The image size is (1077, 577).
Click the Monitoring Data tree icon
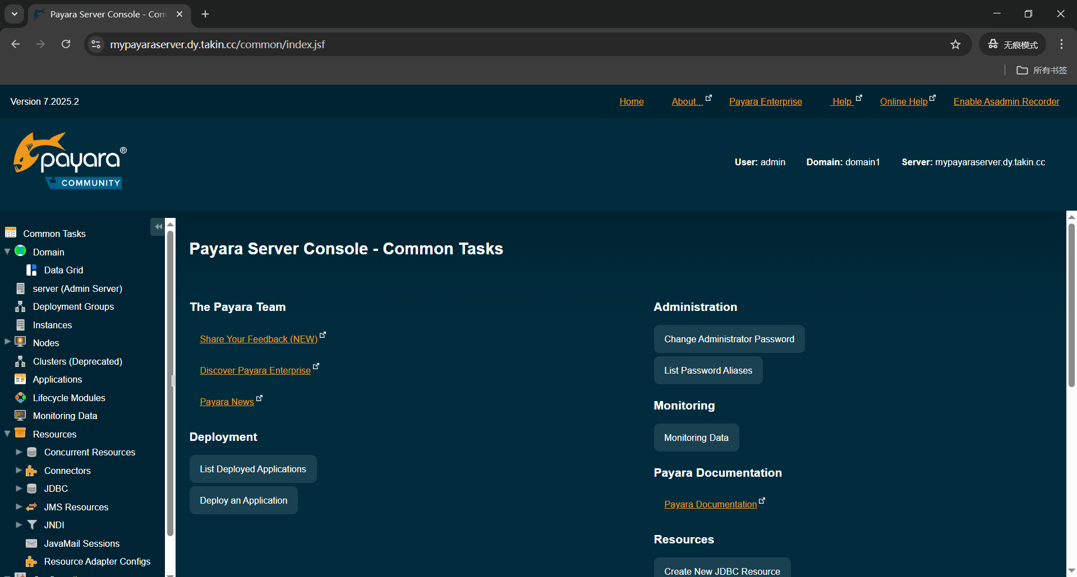coord(21,416)
